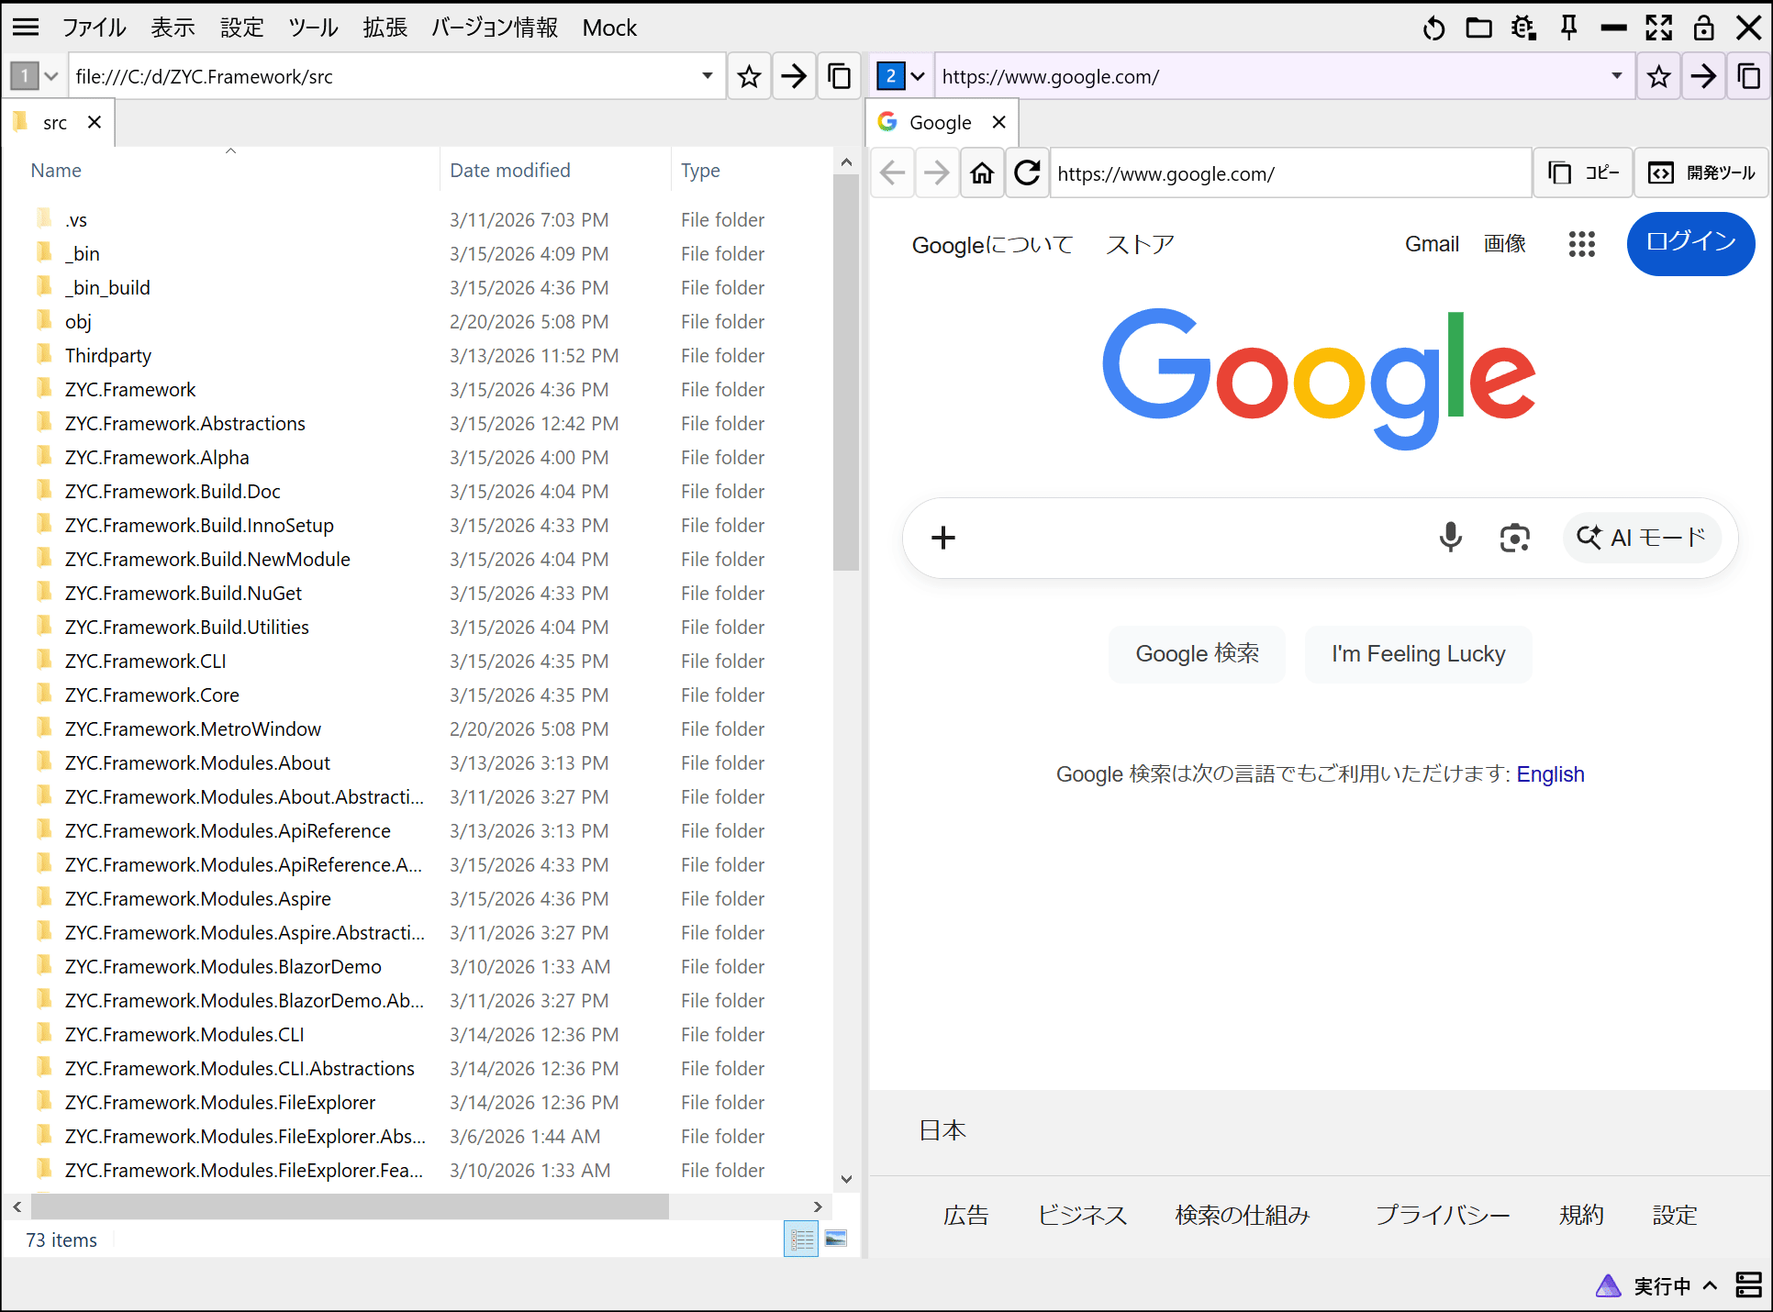The height and width of the screenshot is (1312, 1773).
Task: Pin the window with the pin icon
Action: point(1568,28)
